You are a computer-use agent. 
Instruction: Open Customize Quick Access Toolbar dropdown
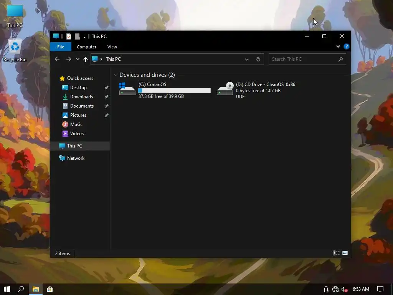tap(84, 36)
